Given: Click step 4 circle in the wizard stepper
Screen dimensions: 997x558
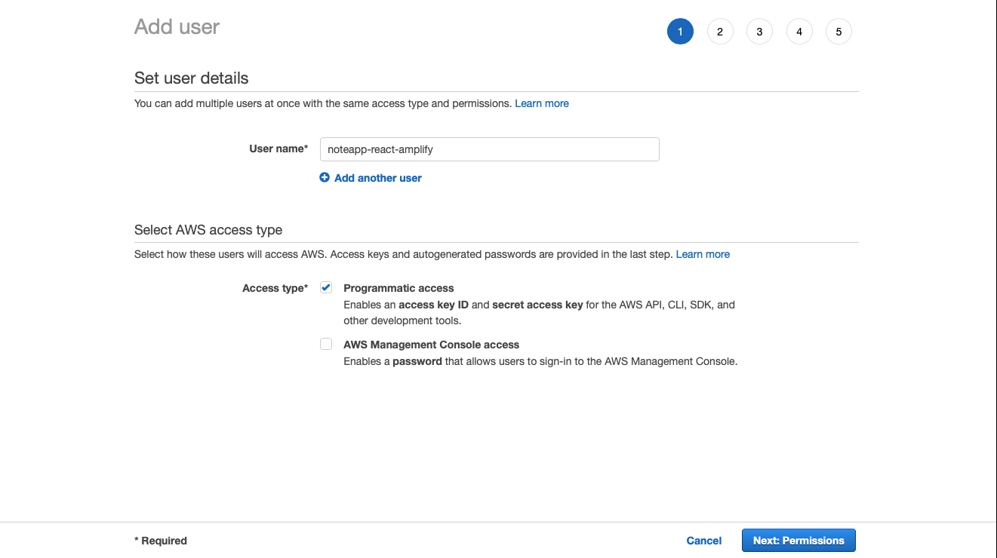Looking at the screenshot, I should 799,31.
